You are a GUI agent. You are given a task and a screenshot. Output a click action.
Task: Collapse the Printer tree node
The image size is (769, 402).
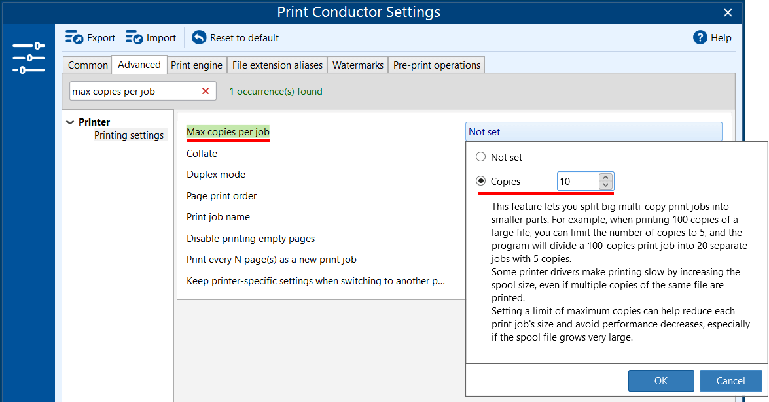tap(71, 122)
